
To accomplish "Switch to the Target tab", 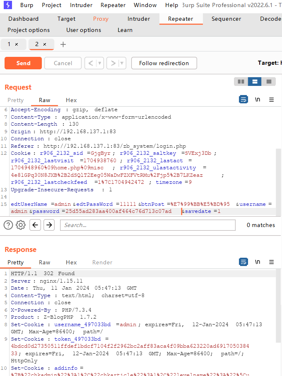I will (x=66, y=19).
